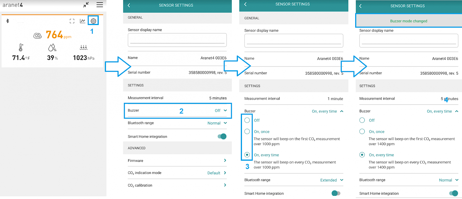Click the Measurement interval value '1 minute'

(x=335, y=99)
